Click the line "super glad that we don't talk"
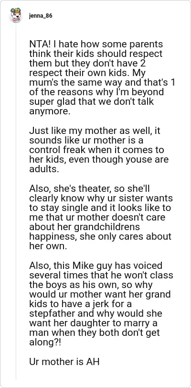This screenshot has width=191, height=388. pyautogui.click(x=91, y=102)
